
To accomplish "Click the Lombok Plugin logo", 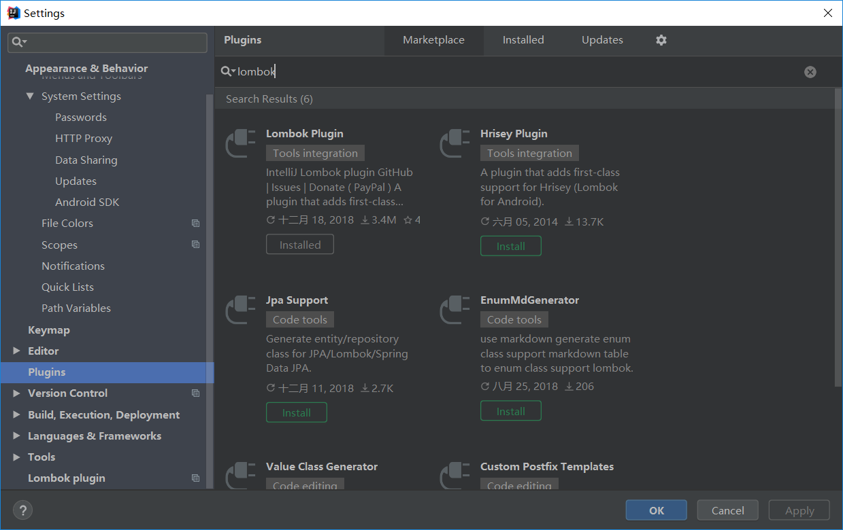I will click(x=240, y=143).
